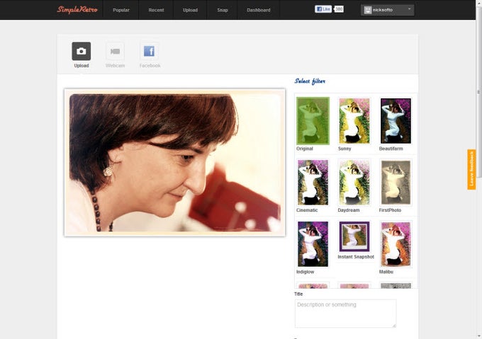Click the Facebook like count bubble
The image size is (482, 339).
coord(339,9)
